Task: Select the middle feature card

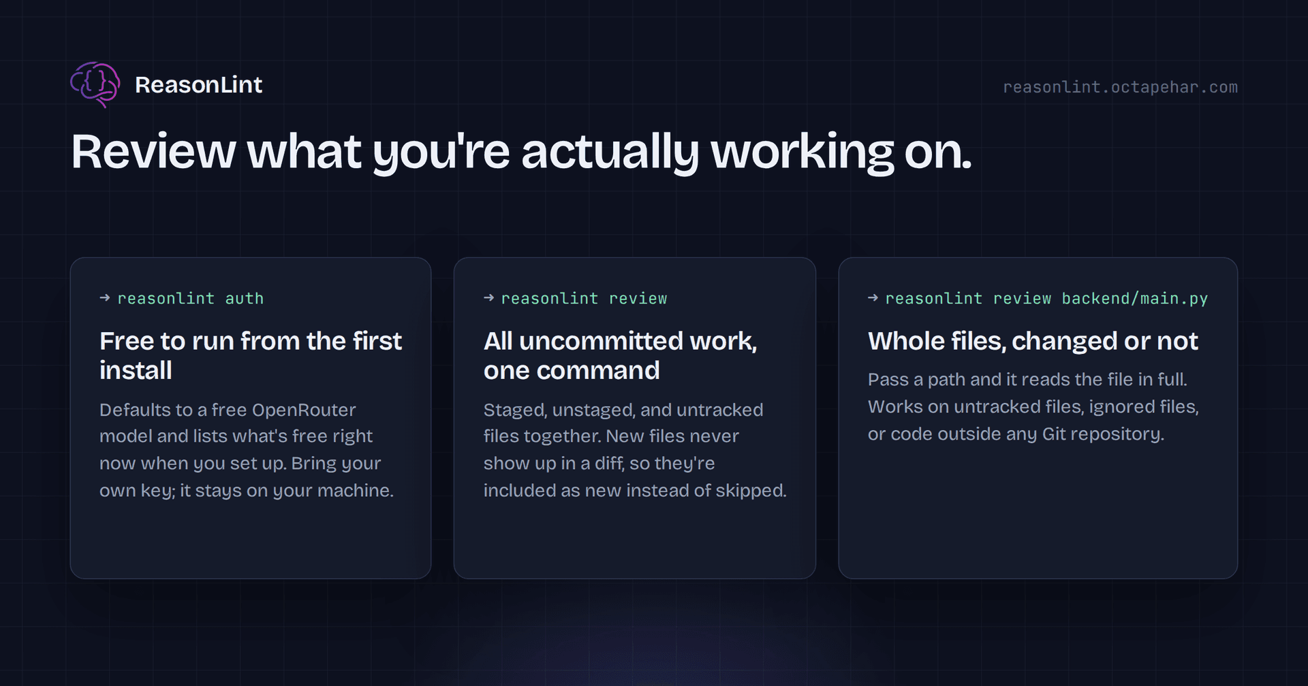Action: pyautogui.click(x=635, y=418)
